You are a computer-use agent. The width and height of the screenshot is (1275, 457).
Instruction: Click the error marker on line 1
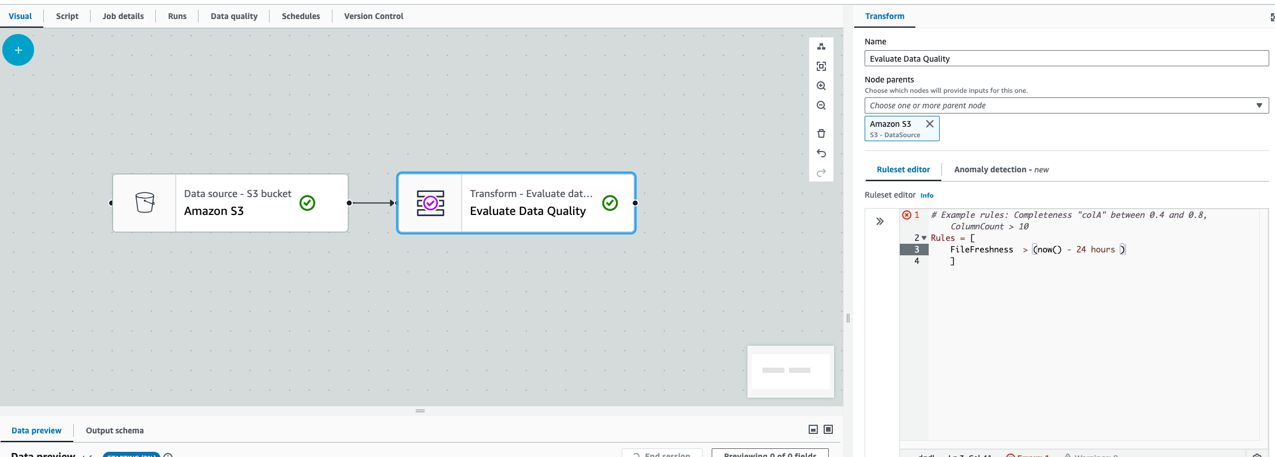[907, 215]
